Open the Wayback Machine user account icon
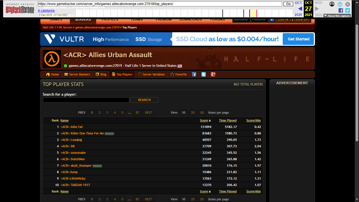Viewport: 359px width, 202px height. (x=332, y=4)
